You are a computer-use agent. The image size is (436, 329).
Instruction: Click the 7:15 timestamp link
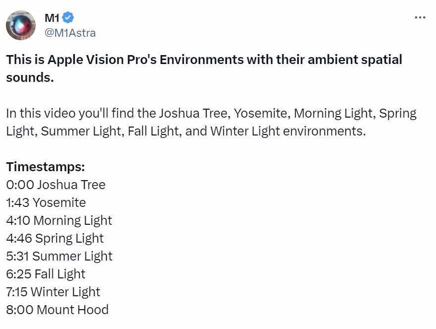(18, 292)
